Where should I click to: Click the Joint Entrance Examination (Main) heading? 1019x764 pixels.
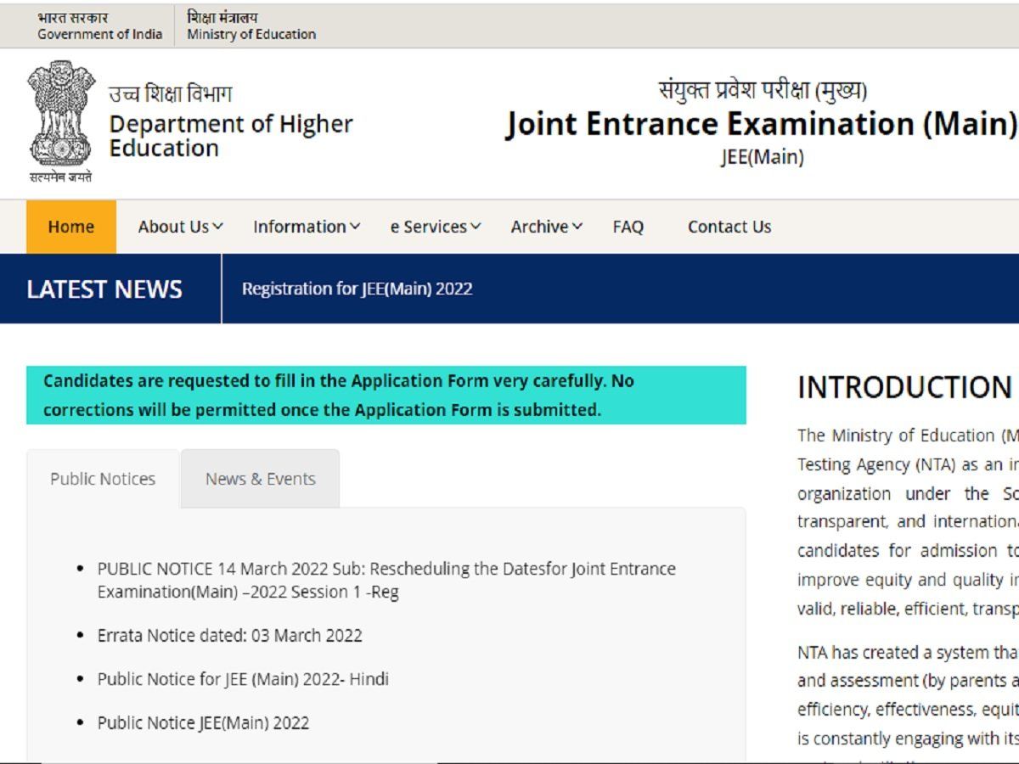[762, 124]
